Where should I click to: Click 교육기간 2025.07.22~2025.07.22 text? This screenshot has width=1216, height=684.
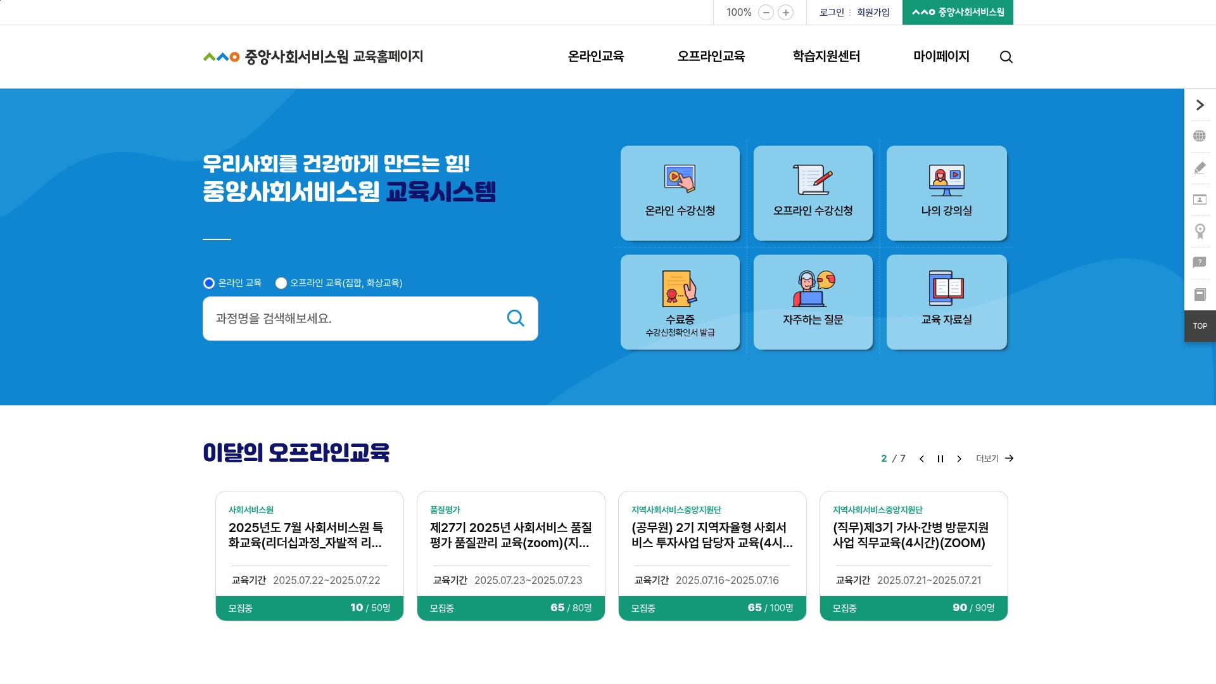click(306, 580)
